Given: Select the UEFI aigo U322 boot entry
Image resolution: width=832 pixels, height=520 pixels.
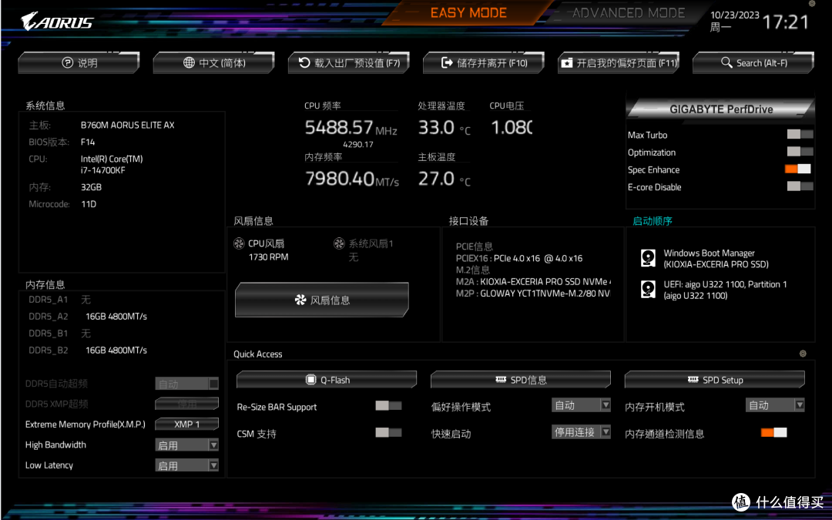Looking at the screenshot, I should tap(648, 290).
